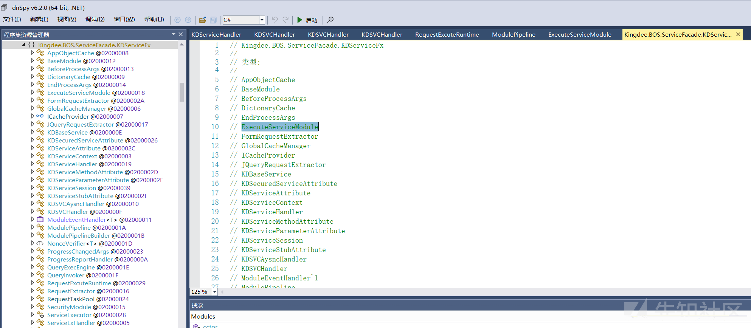Start debugging with the green play button
751x328 pixels.
[x=299, y=20]
